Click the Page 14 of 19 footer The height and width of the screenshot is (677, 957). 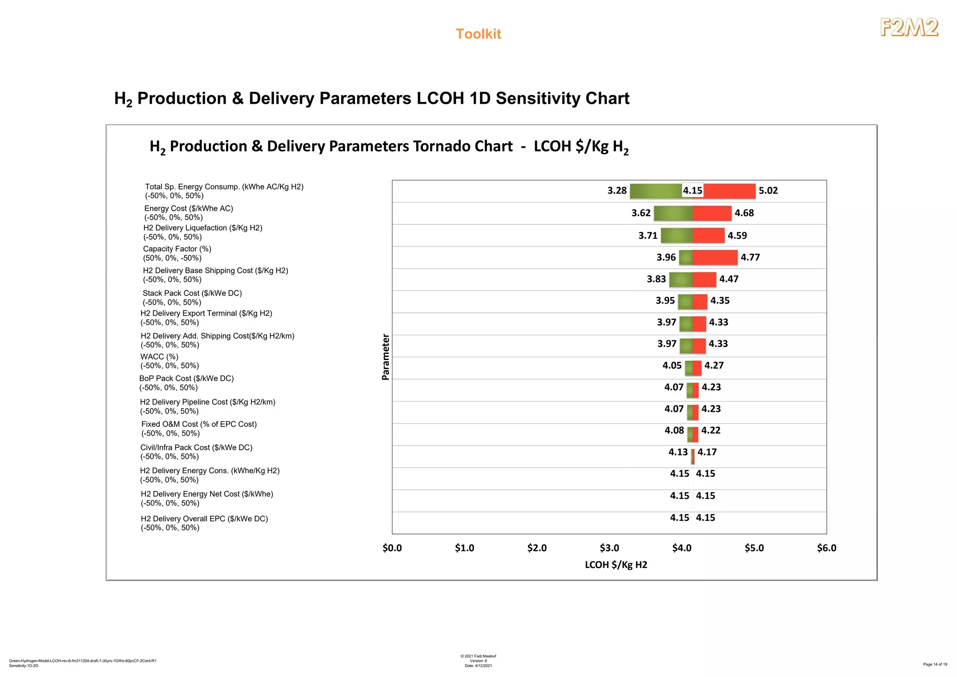(935, 664)
